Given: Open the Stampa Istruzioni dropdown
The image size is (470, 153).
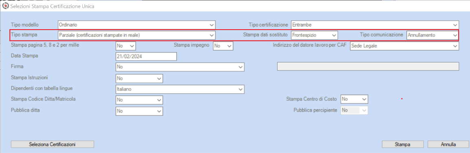Looking at the screenshot, I should coord(139,78).
